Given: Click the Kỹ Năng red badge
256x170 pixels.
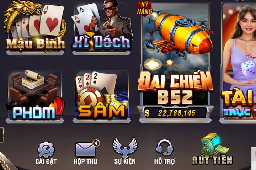Looking at the screenshot, I should [x=145, y=9].
